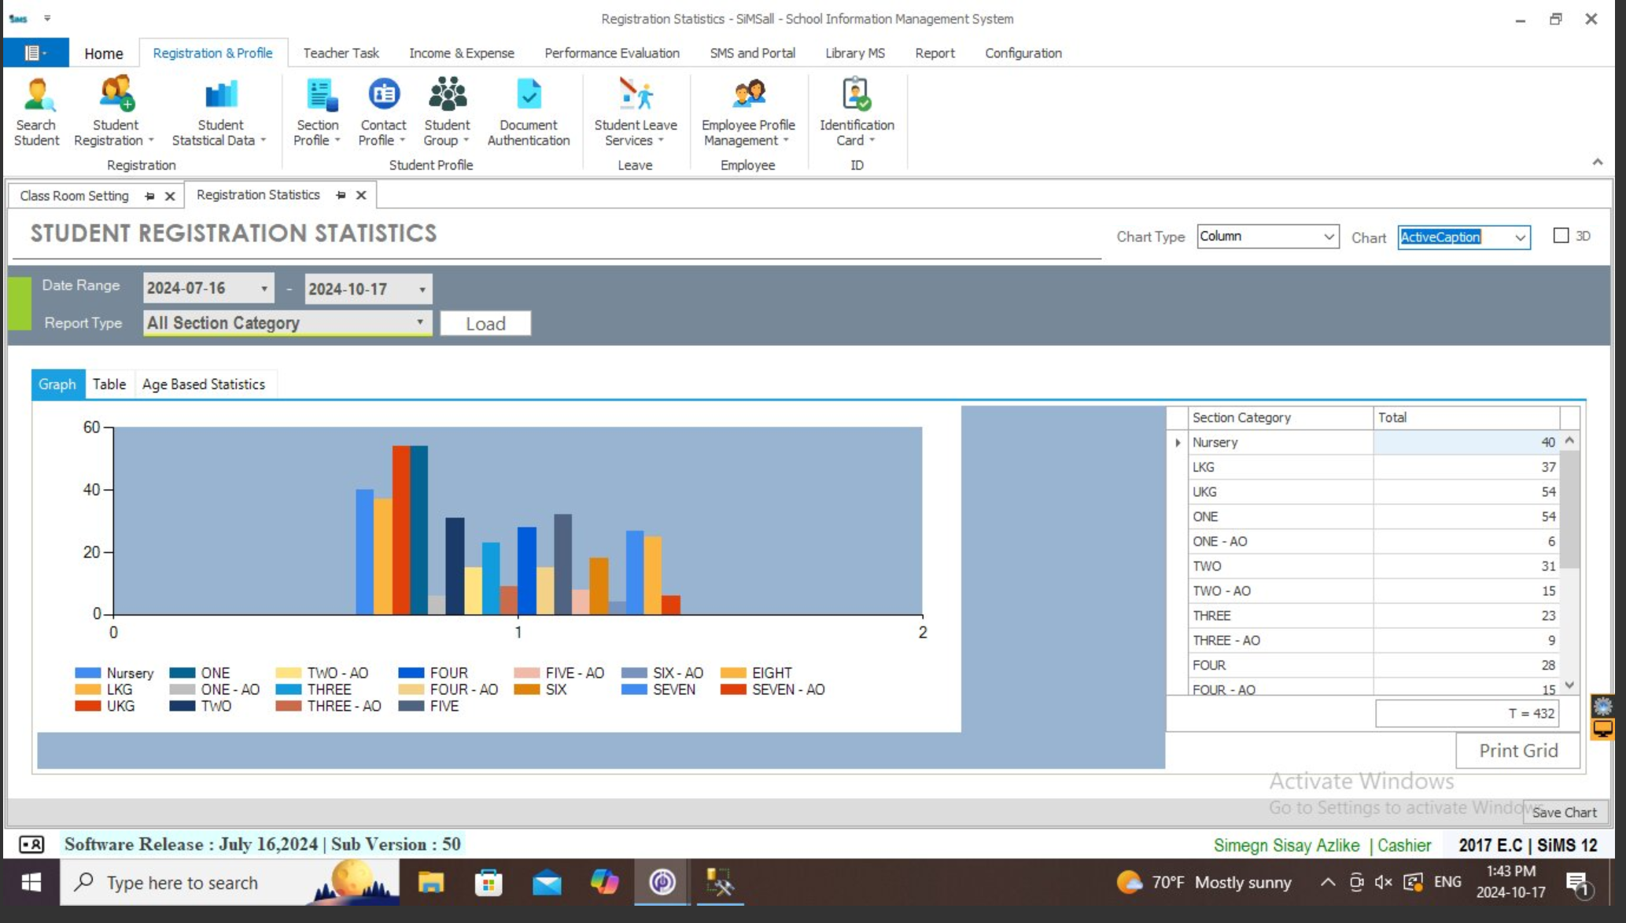Open the Windows Start menu

(x=31, y=882)
